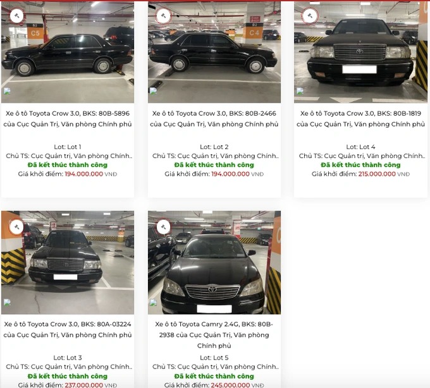Image resolution: width=430 pixels, height=388 pixels.
Task: Click broken image icon on 80B-2466 photo
Action: [153, 91]
